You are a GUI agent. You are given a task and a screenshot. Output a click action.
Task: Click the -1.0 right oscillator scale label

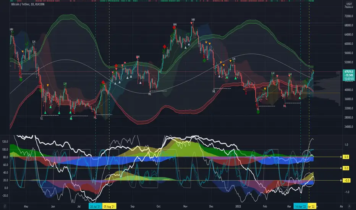(x=347, y=192)
